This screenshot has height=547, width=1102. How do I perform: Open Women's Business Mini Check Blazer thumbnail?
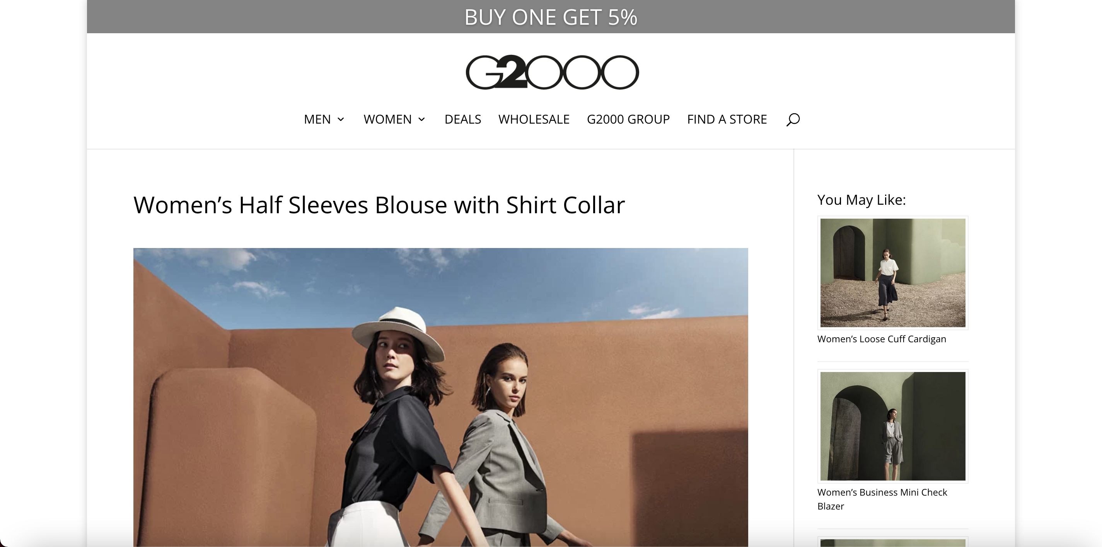click(x=893, y=426)
